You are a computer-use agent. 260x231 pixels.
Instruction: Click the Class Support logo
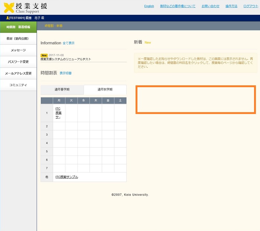click(x=26, y=7)
